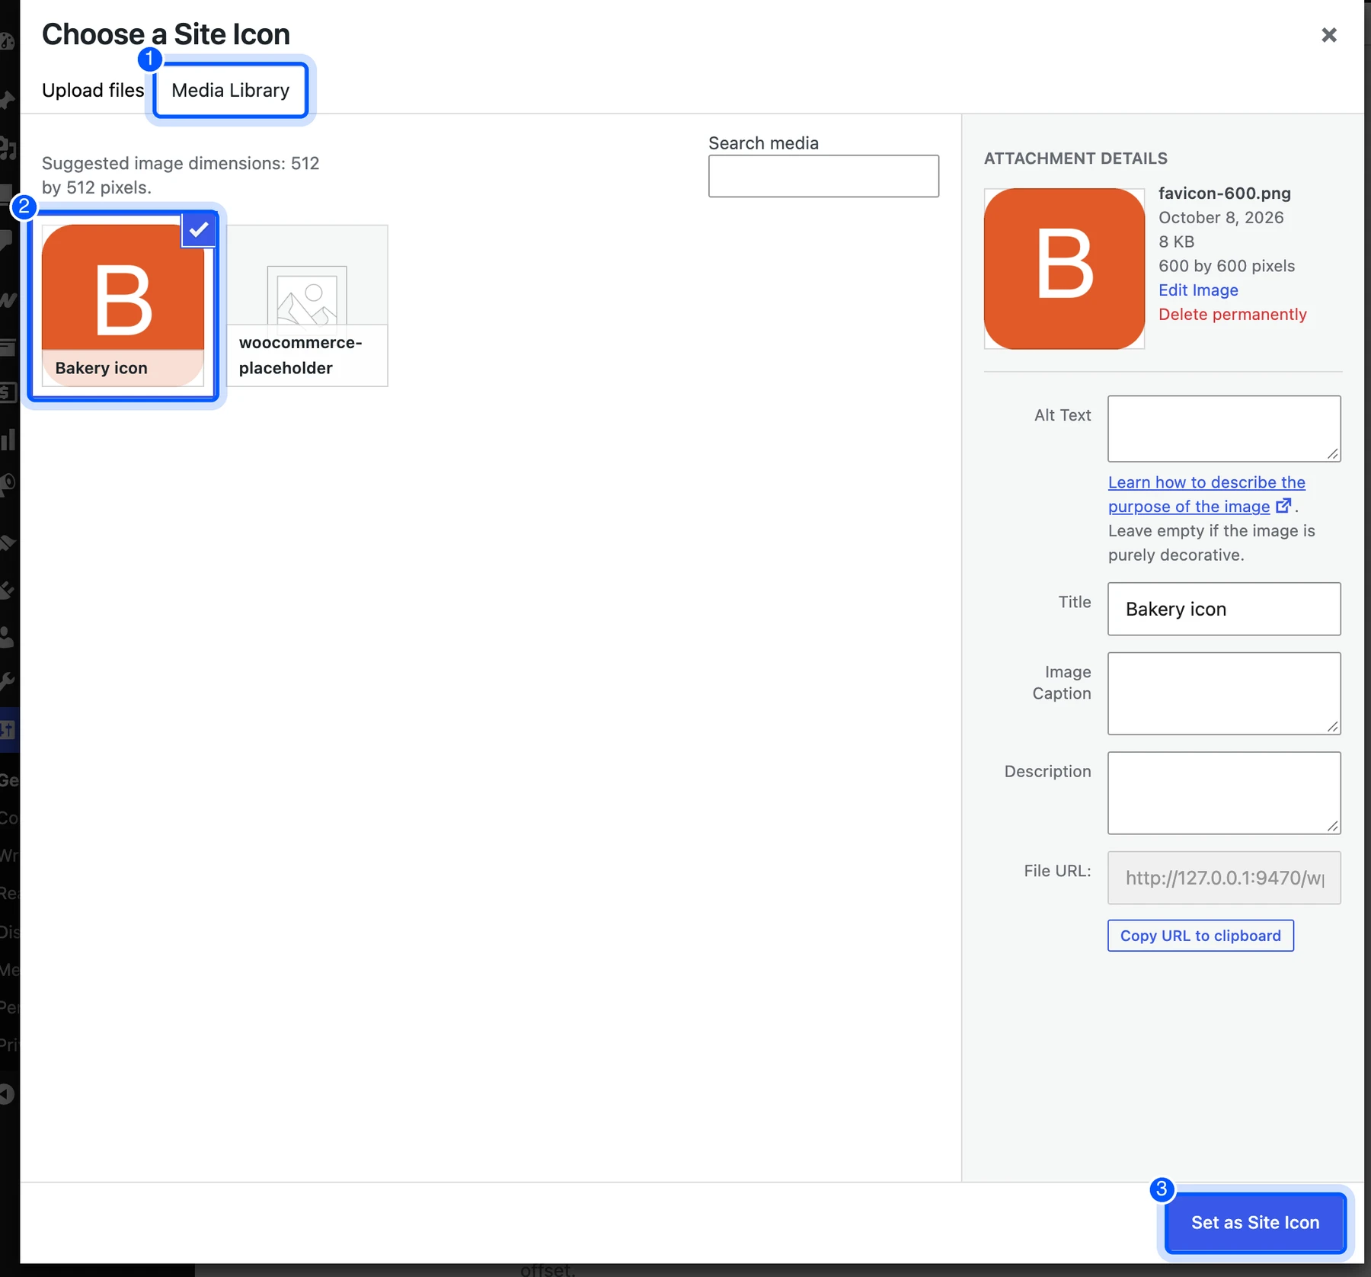Click Set as Site Icon button
This screenshot has height=1277, width=1371.
1255,1222
